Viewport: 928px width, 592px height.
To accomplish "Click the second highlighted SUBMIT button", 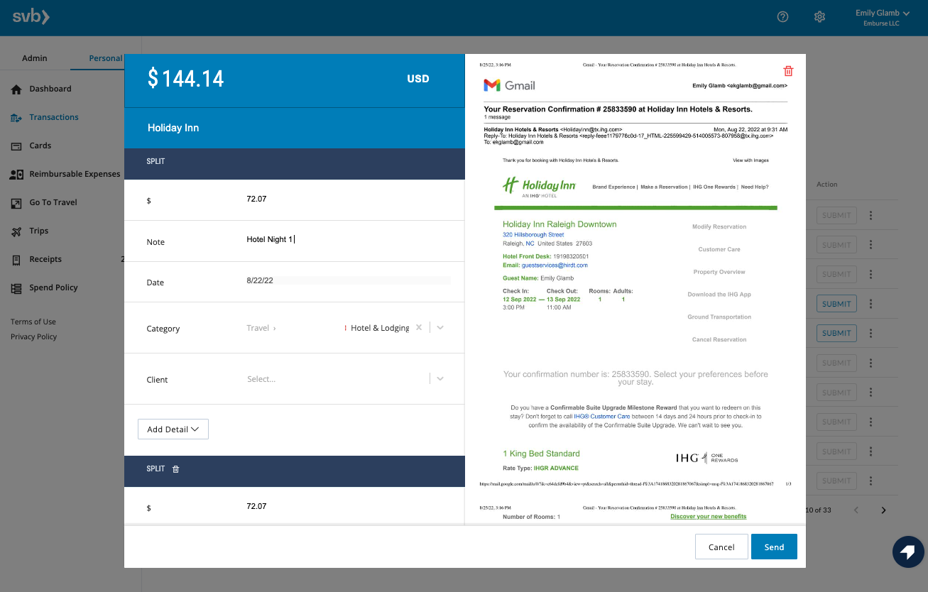I will (x=836, y=333).
